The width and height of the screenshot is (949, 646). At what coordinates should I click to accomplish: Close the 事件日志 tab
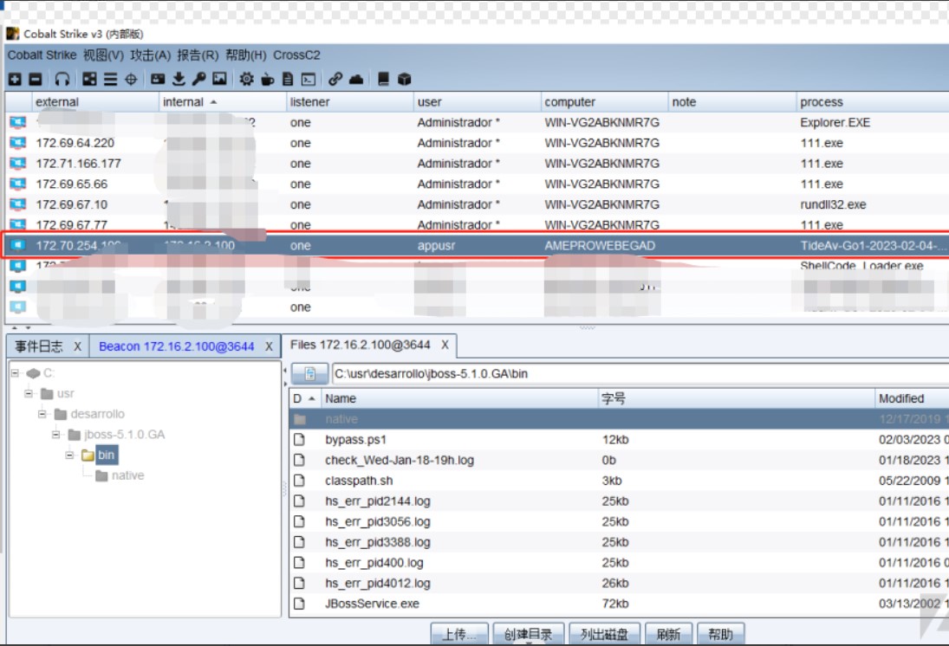pos(77,346)
